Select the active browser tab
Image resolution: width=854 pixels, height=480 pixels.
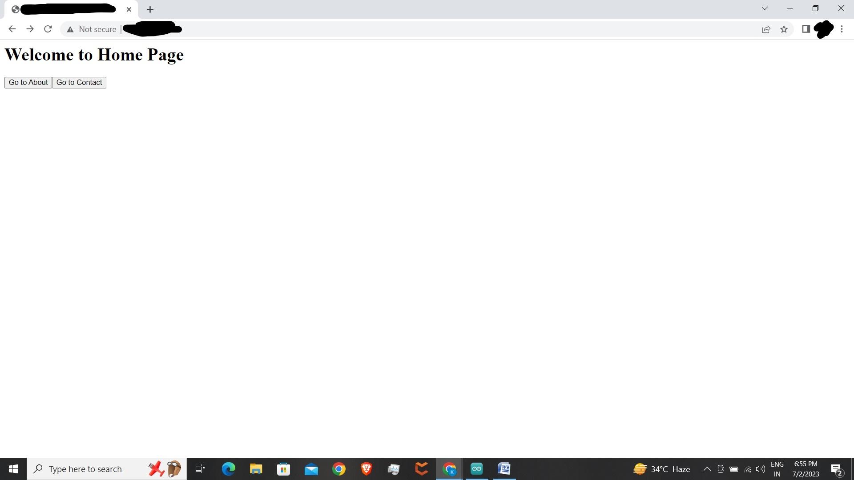pos(67,9)
